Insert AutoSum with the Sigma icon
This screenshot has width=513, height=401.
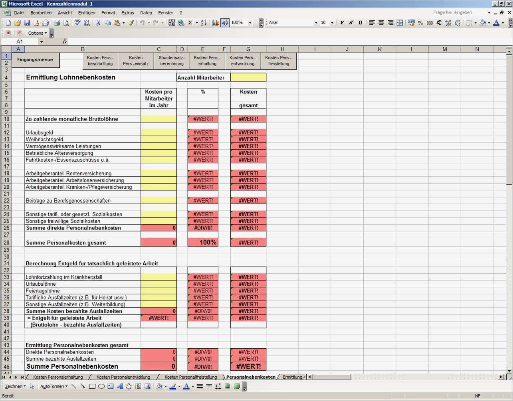(190, 23)
